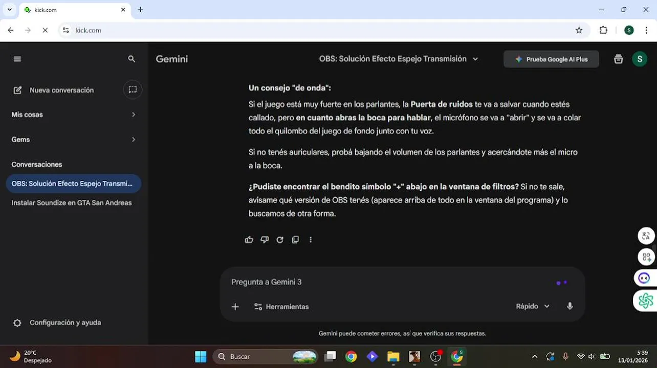This screenshot has height=368, width=657.
Task: Click the taskbar Buscar search box
Action: click(265, 356)
